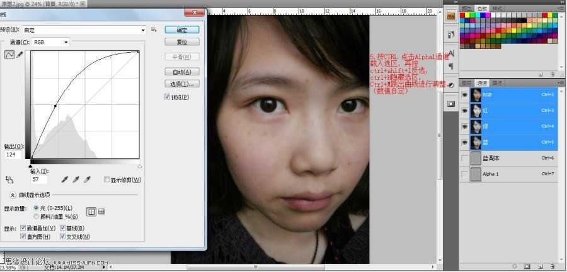Open the status bar document info arrow
The width and height of the screenshot is (567, 272).
tap(104, 268)
